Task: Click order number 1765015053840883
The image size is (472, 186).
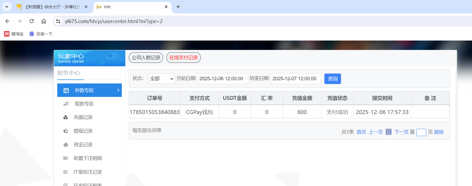Action: pos(155,112)
